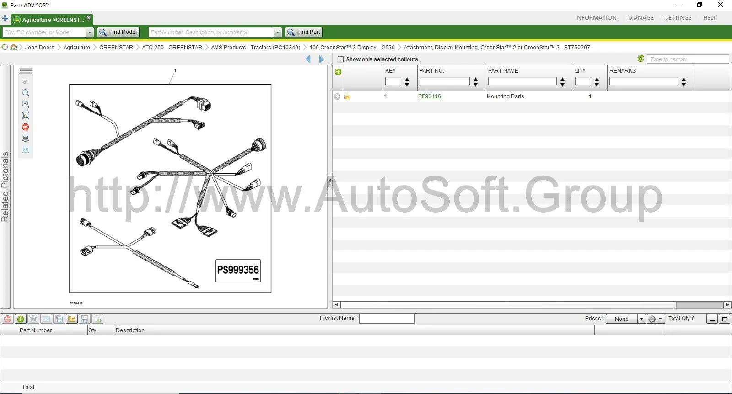Open the Prices None dropdown

[641, 319]
